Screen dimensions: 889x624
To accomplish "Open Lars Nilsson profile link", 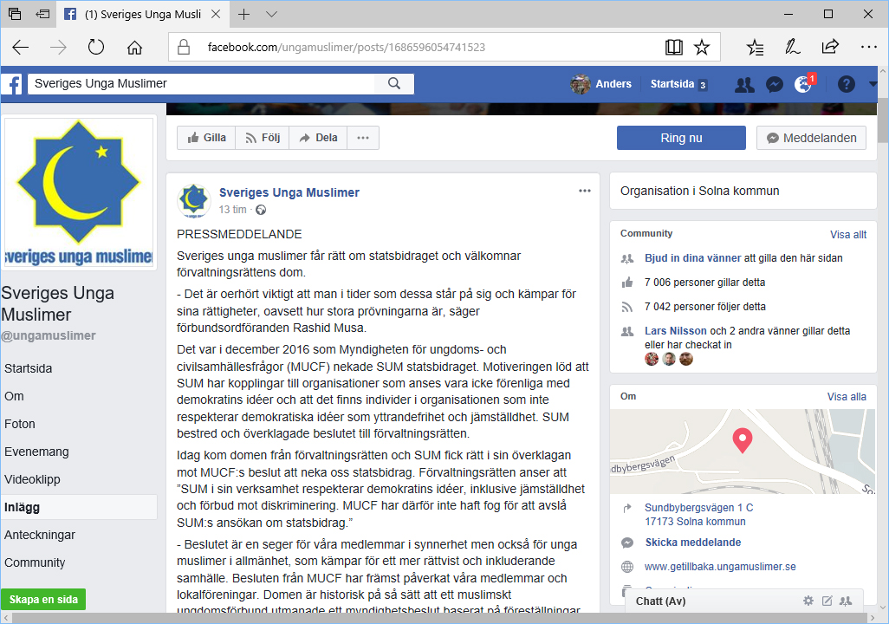I will point(676,331).
